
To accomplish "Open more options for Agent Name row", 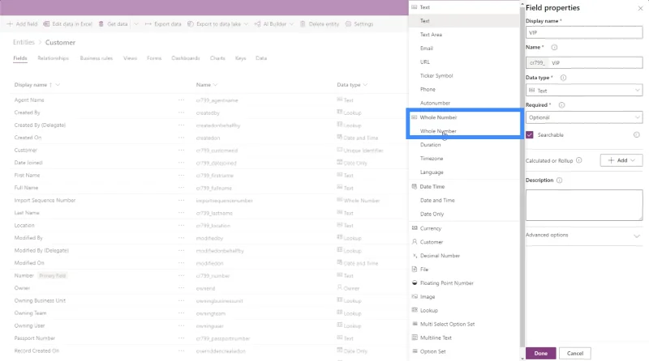I will (181, 100).
